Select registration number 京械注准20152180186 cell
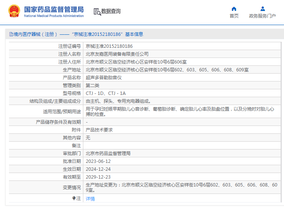This screenshot has height=210, width=284. point(109,46)
